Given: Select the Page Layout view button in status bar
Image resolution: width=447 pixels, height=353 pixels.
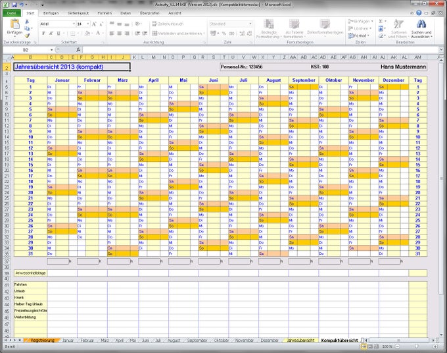Looking at the screenshot, I should point(369,346).
